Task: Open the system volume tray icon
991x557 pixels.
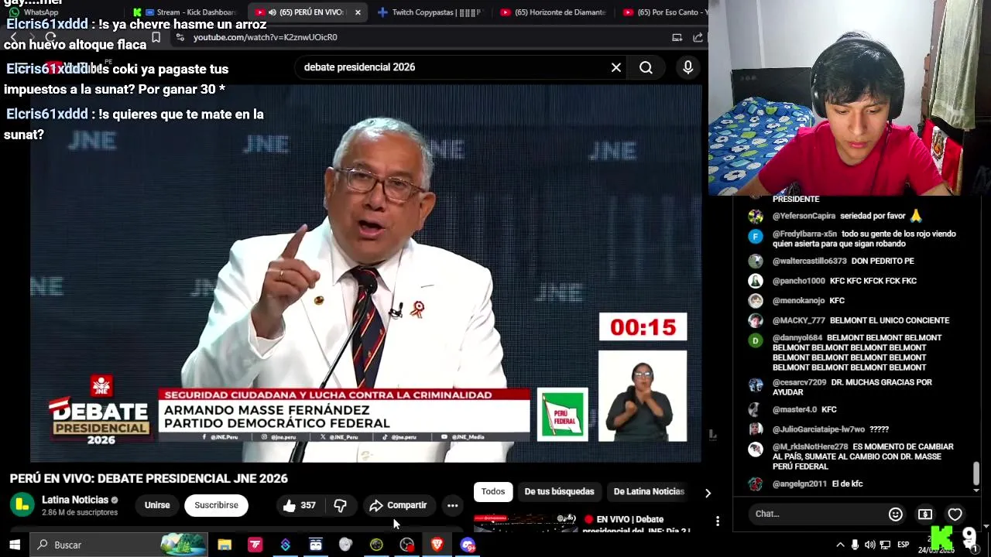Action: [x=869, y=545]
